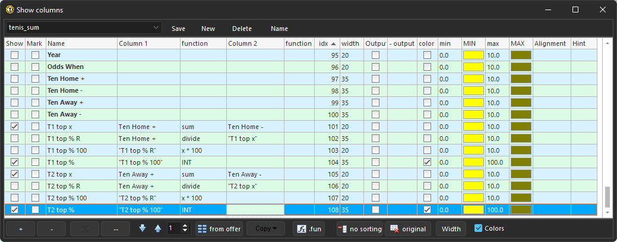Load columns with from offer button
The height and width of the screenshot is (242, 617).
(219, 229)
